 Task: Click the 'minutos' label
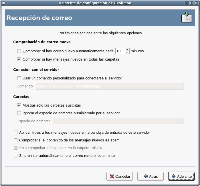click(x=137, y=51)
